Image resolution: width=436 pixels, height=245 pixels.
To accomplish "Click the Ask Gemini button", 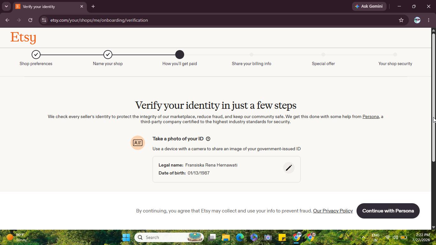I will tap(369, 6).
